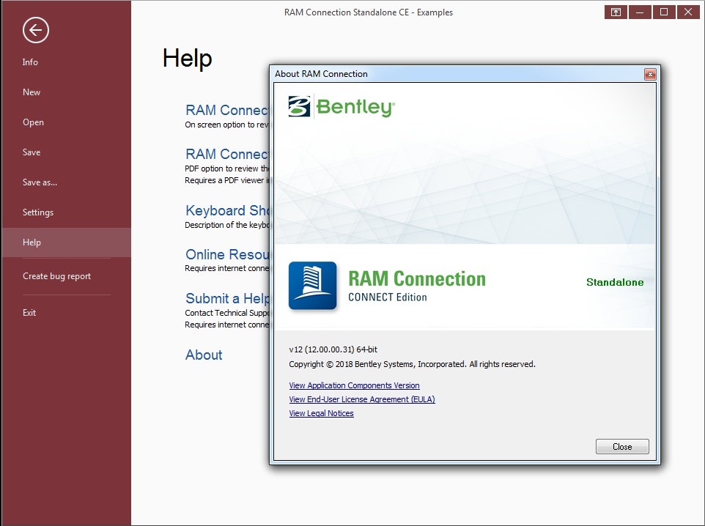Viewport: 705px width, 526px height.
Task: Click the back arrow circle icon
Action: (35, 30)
